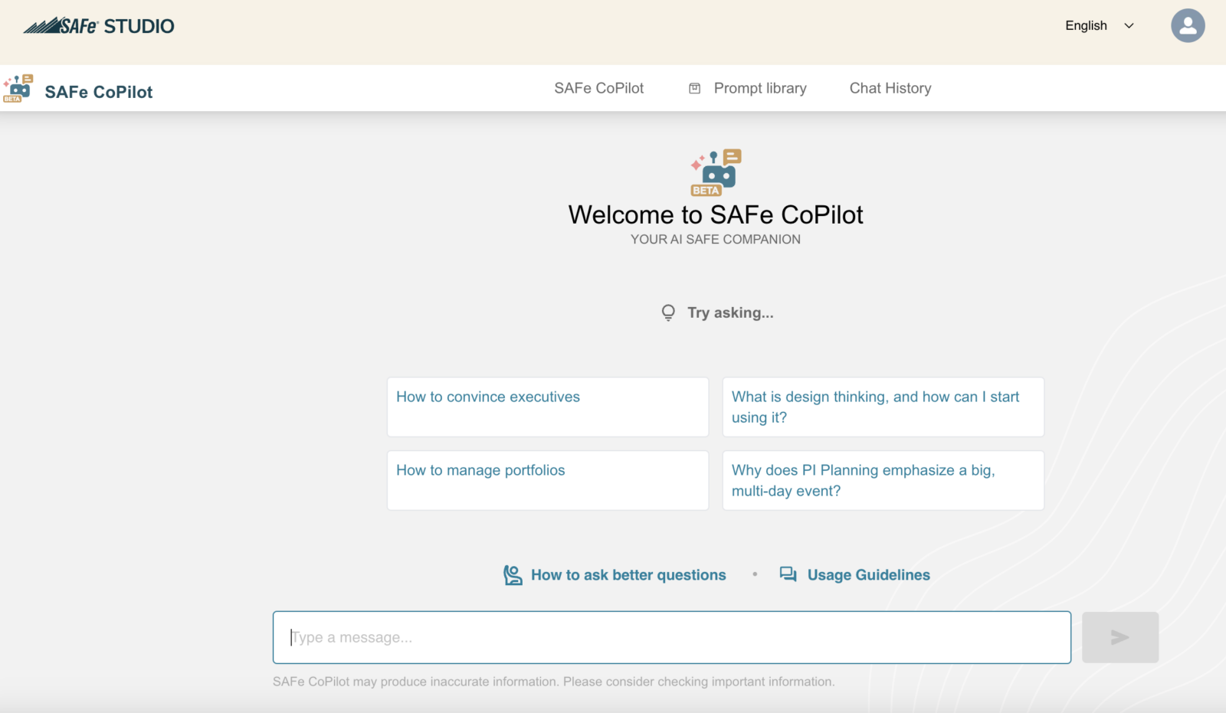Switch to the Chat History tab
Viewport: 1226px width, 713px height.
pyautogui.click(x=890, y=88)
